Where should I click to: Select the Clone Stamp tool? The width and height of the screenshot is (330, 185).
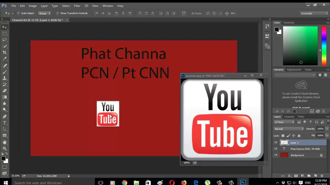(5, 78)
